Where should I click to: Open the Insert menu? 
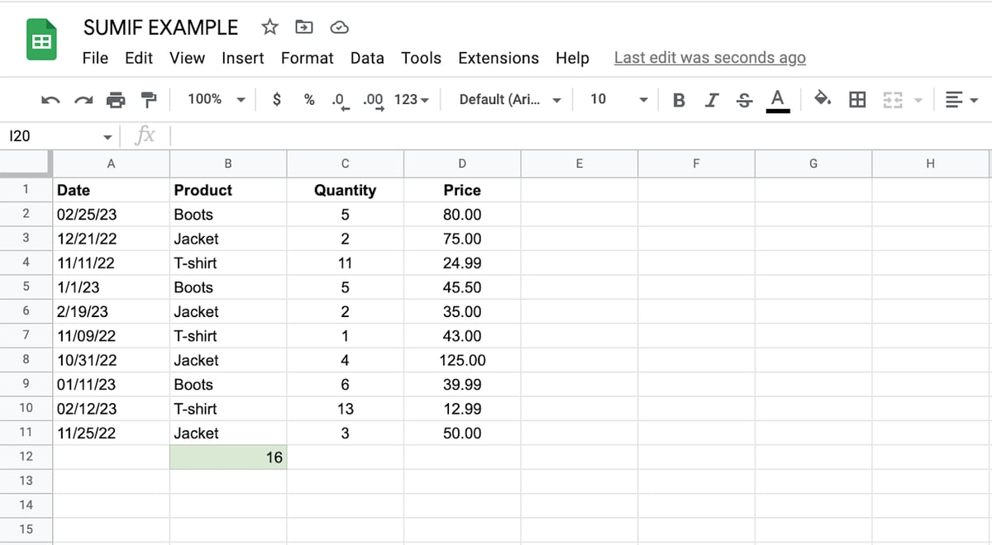(x=243, y=59)
